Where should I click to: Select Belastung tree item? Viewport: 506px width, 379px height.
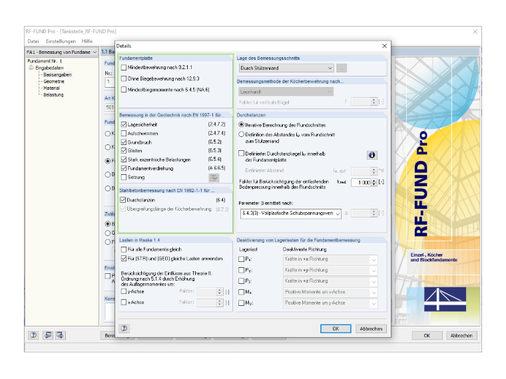point(53,94)
